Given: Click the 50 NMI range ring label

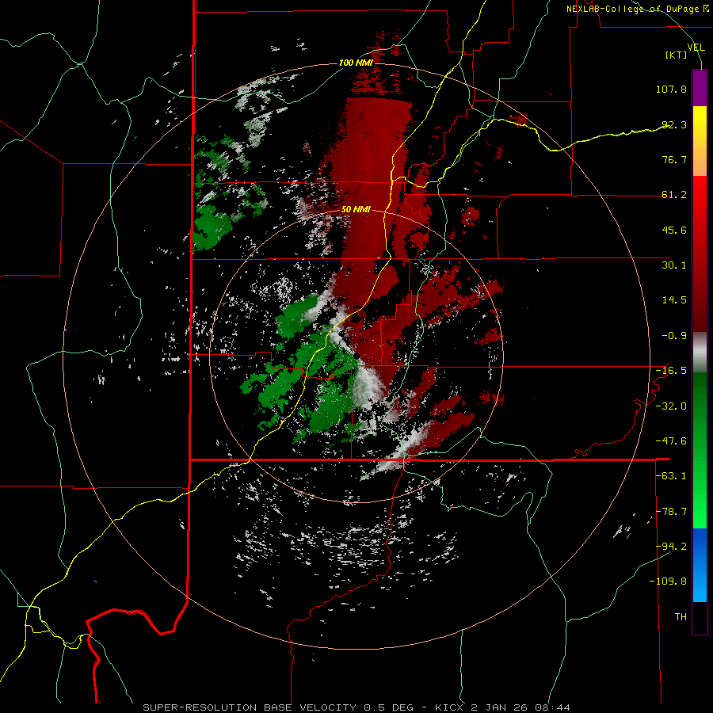Looking at the screenshot, I should (356, 210).
